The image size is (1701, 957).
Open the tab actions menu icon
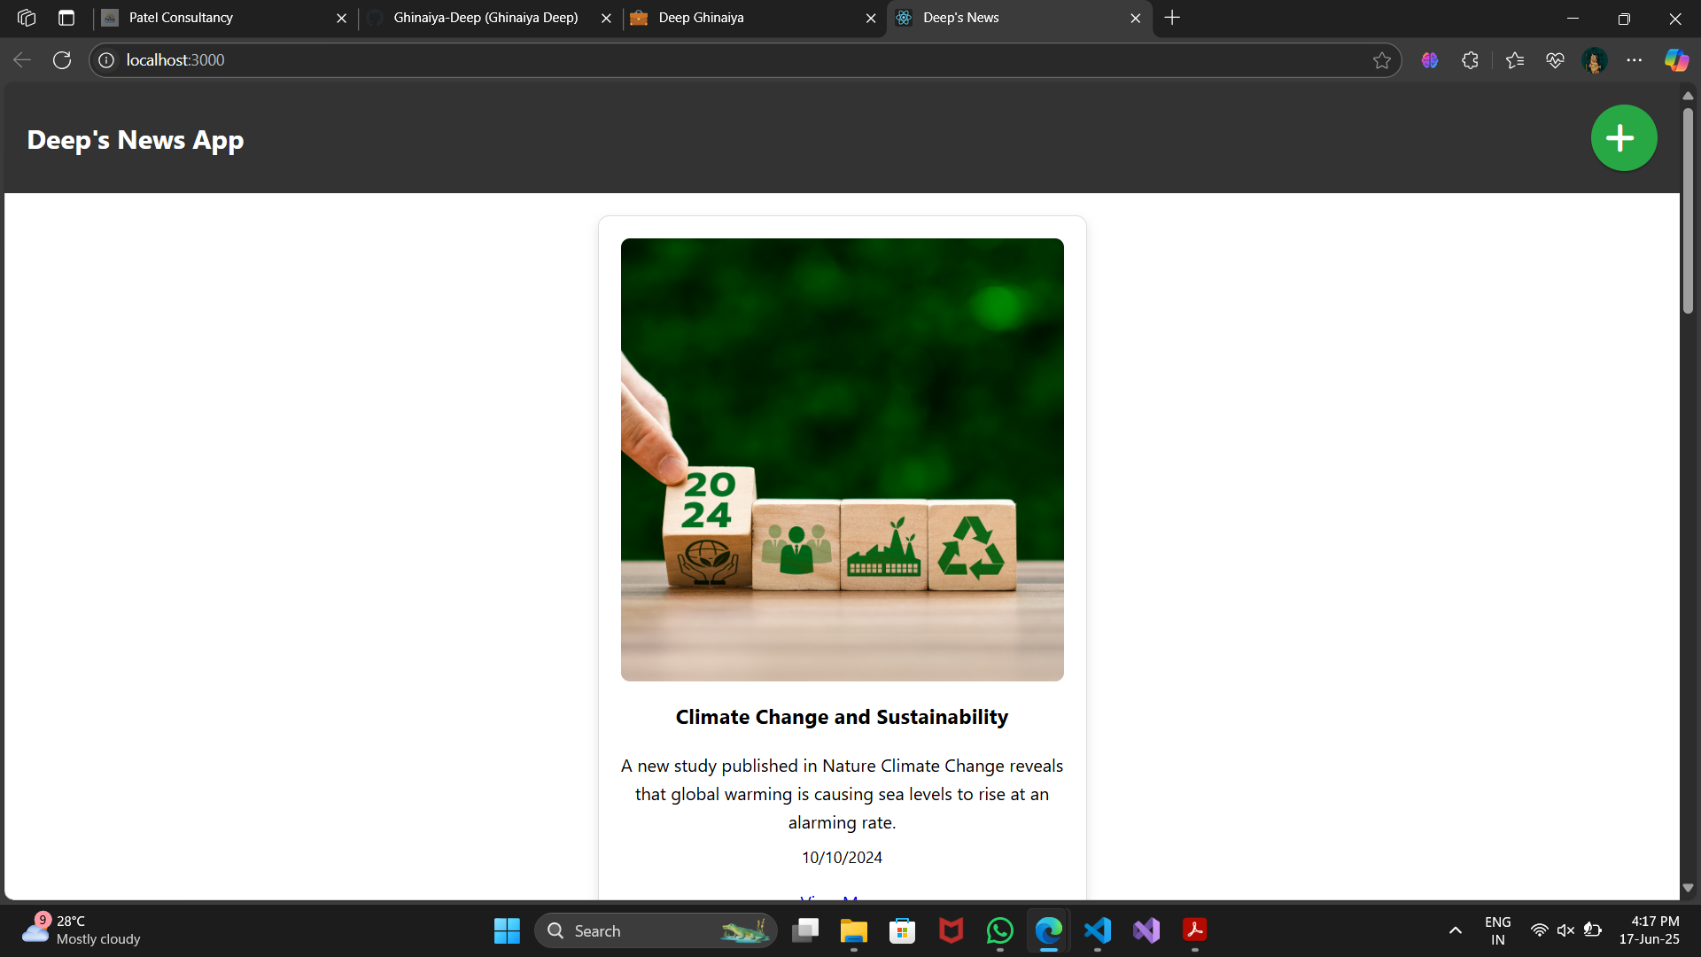click(66, 18)
